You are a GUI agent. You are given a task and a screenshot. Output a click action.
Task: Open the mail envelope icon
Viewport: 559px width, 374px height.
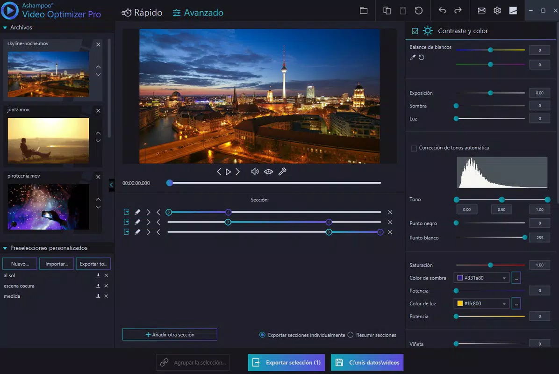point(481,11)
